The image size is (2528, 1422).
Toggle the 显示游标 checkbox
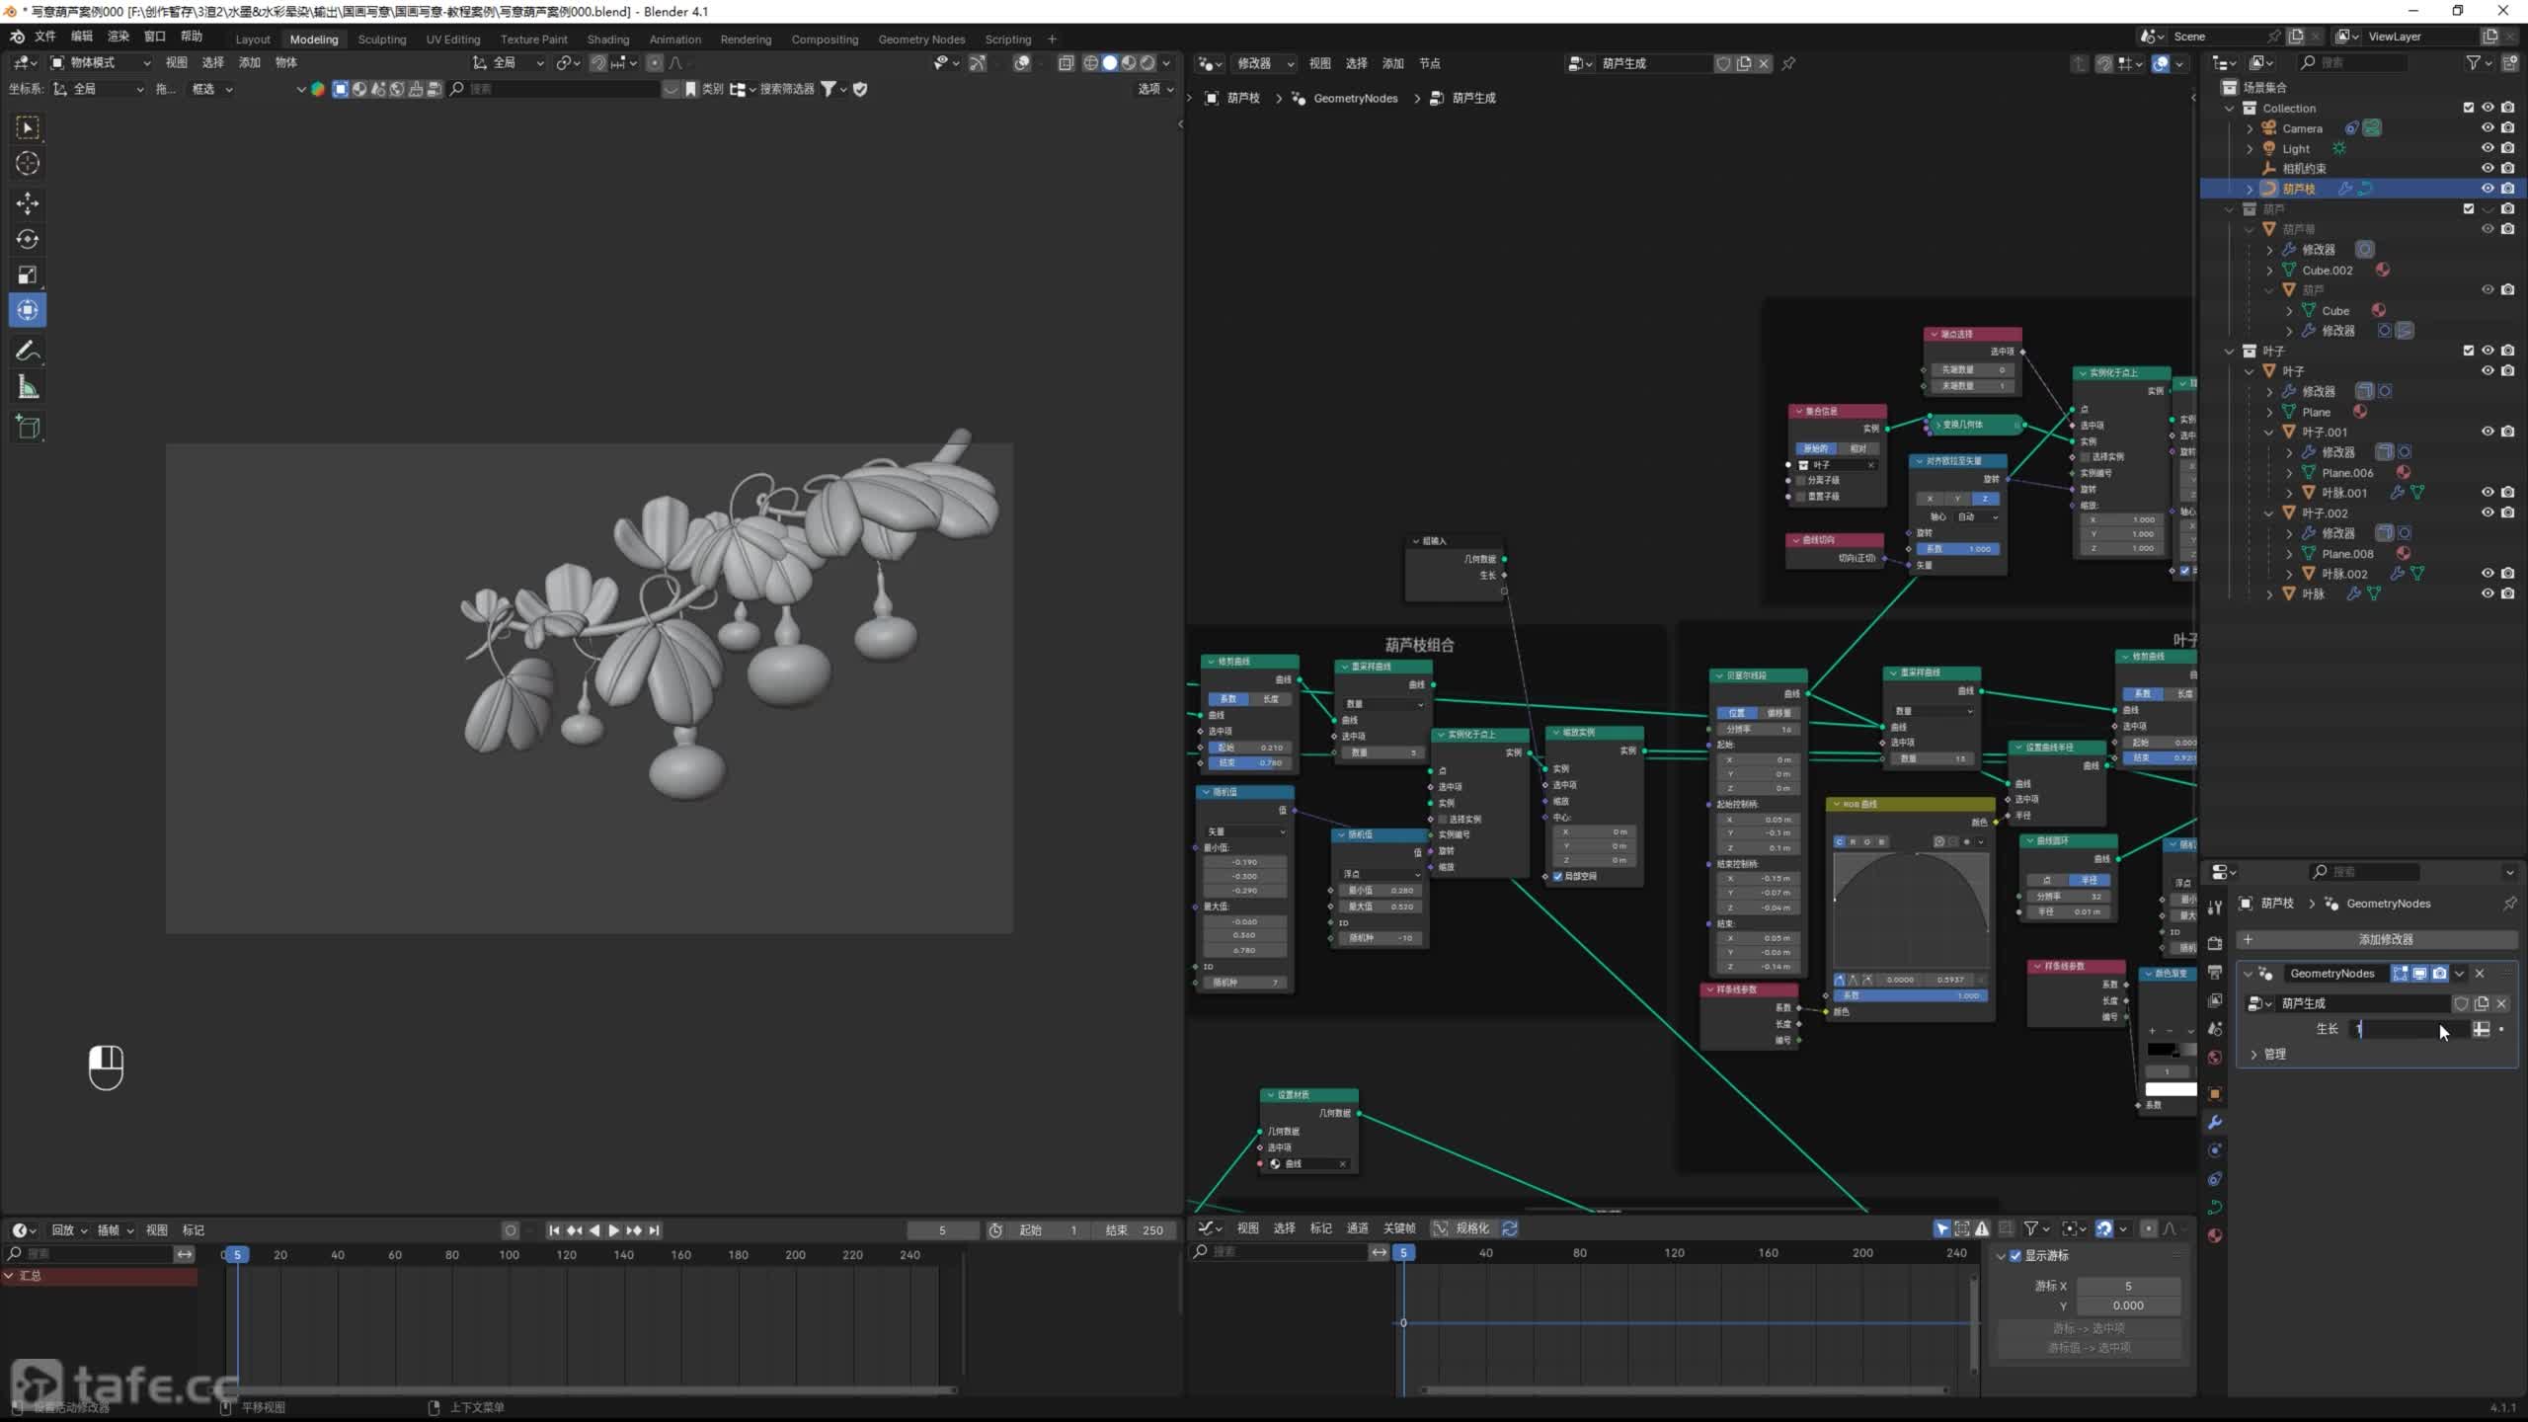2015,1255
